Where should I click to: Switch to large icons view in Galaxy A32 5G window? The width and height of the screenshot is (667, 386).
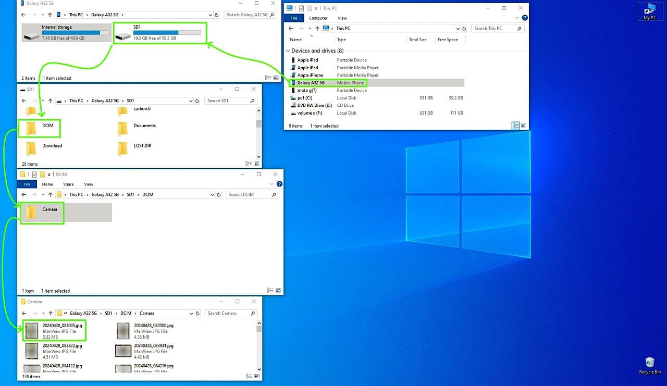click(276, 78)
